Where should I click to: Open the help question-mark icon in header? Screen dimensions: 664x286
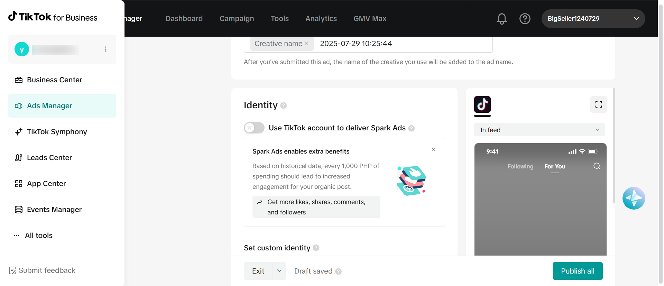(x=525, y=19)
